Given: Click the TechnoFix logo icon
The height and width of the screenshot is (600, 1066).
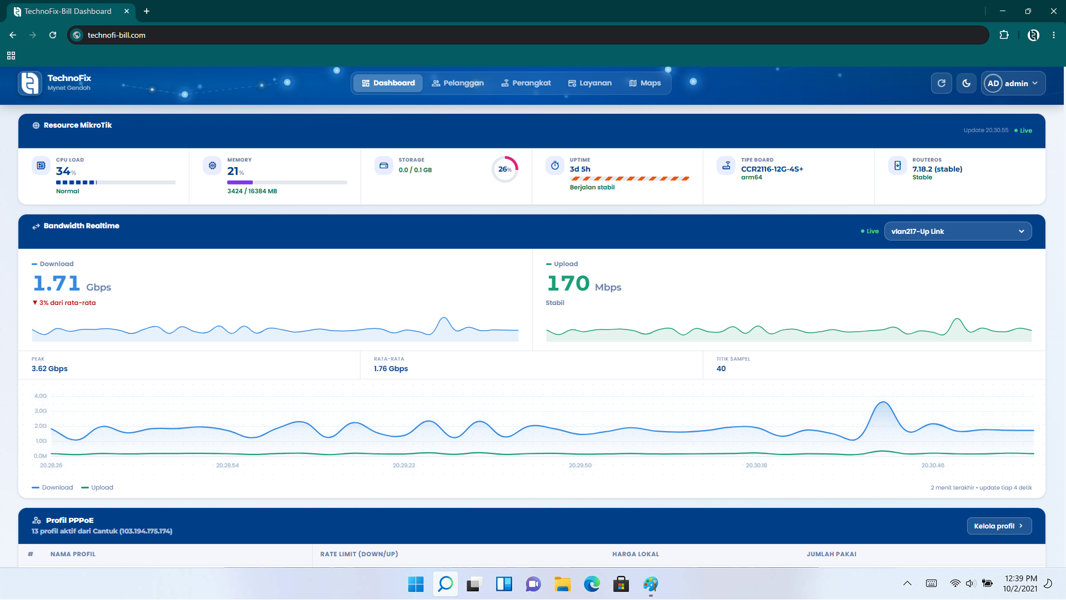Looking at the screenshot, I should tap(30, 83).
